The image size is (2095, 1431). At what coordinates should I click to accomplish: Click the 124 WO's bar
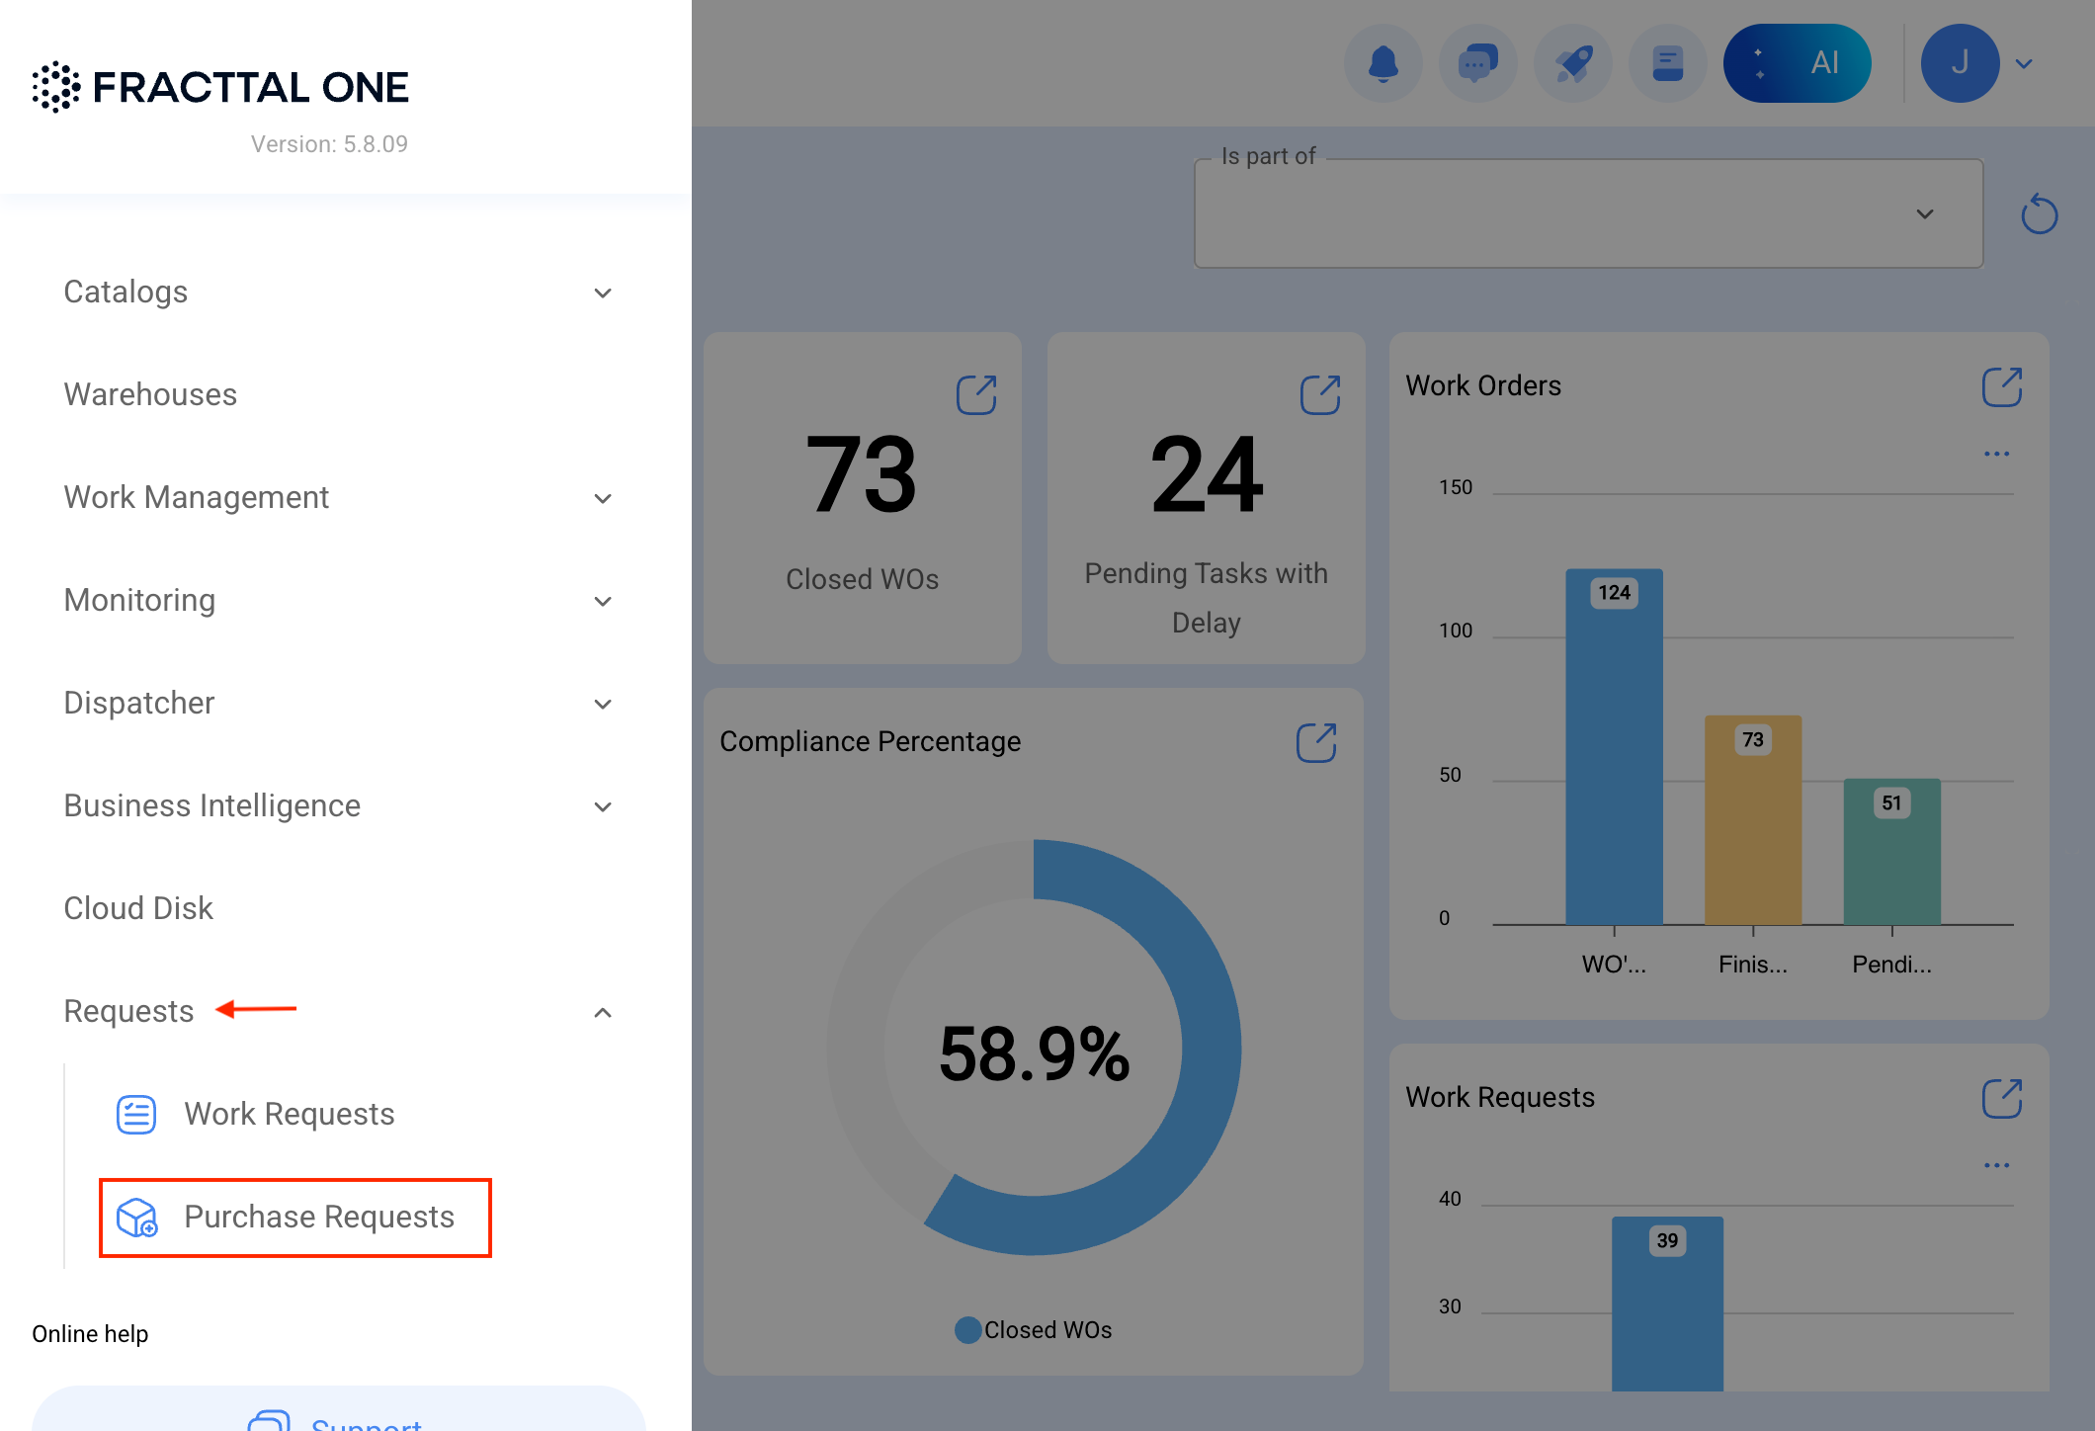click(1615, 747)
